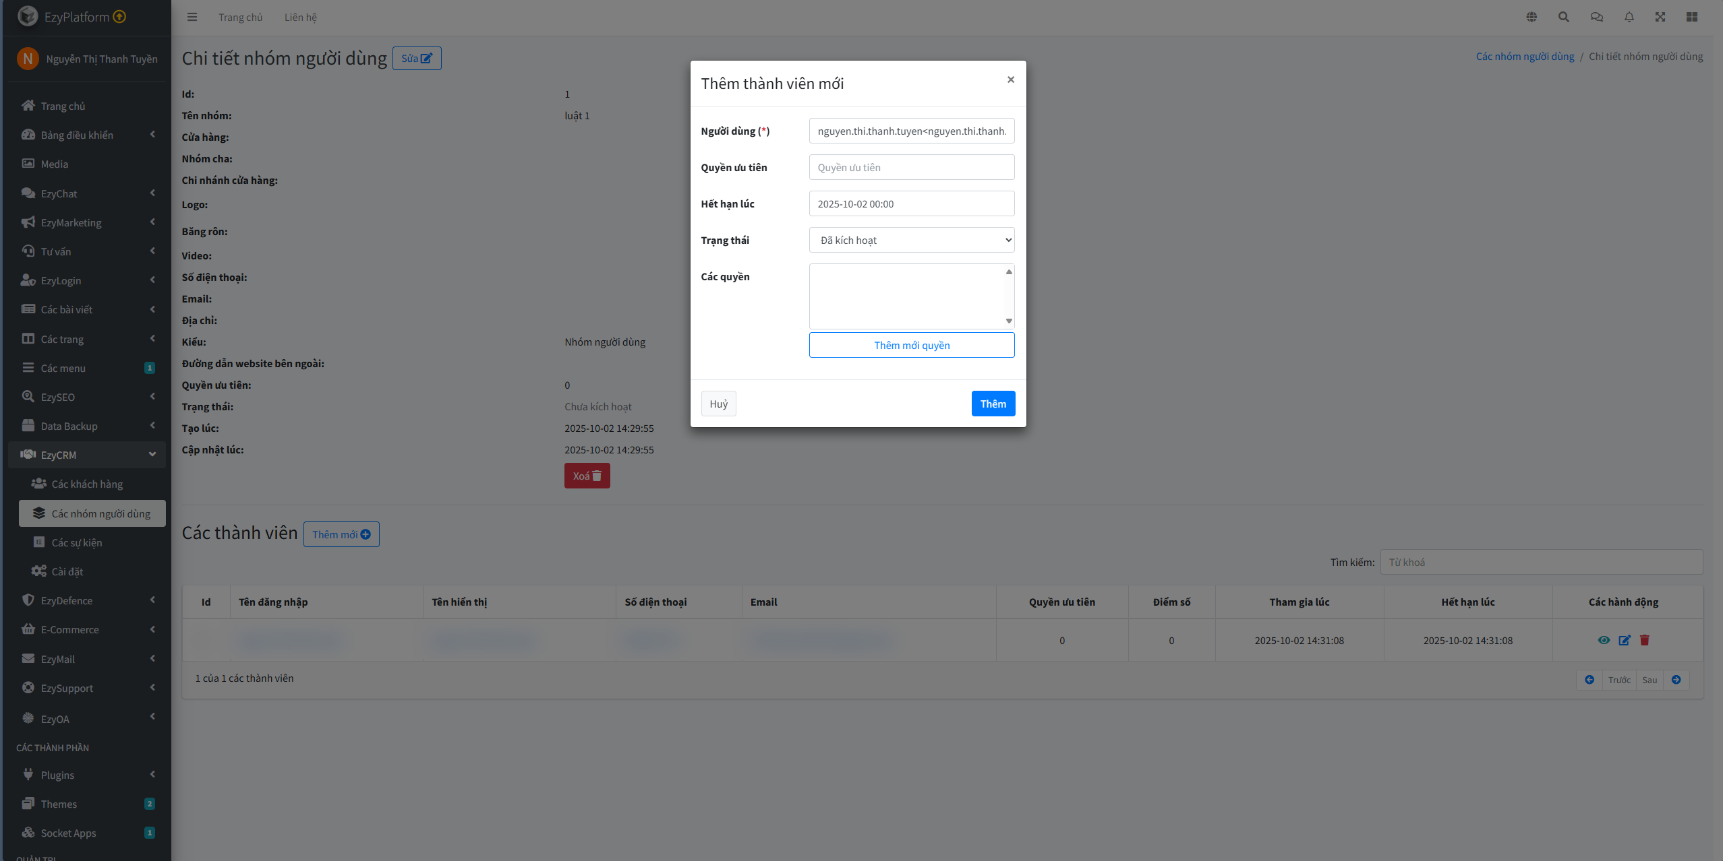
Task: Open the Trang chủ top menu item
Action: pos(240,17)
